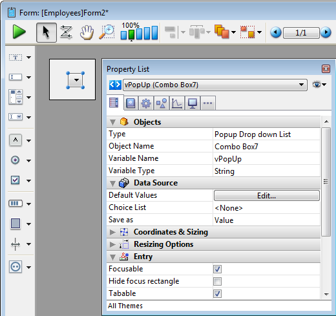Toggle the Focusable checkbox
336x316 pixels.
(217, 269)
